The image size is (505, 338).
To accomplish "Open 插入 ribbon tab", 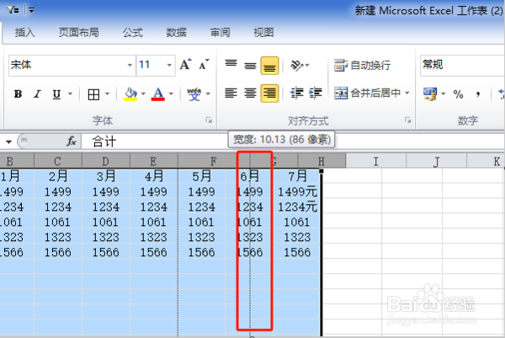I will (24, 33).
